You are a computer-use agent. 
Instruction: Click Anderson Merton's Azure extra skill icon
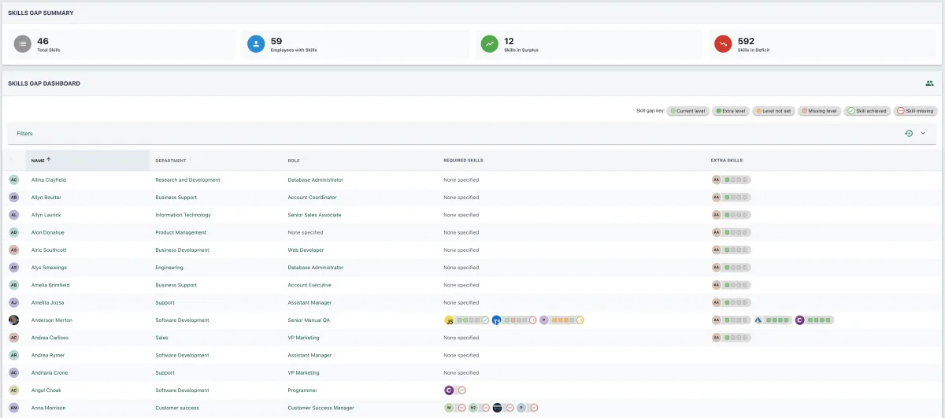point(758,320)
